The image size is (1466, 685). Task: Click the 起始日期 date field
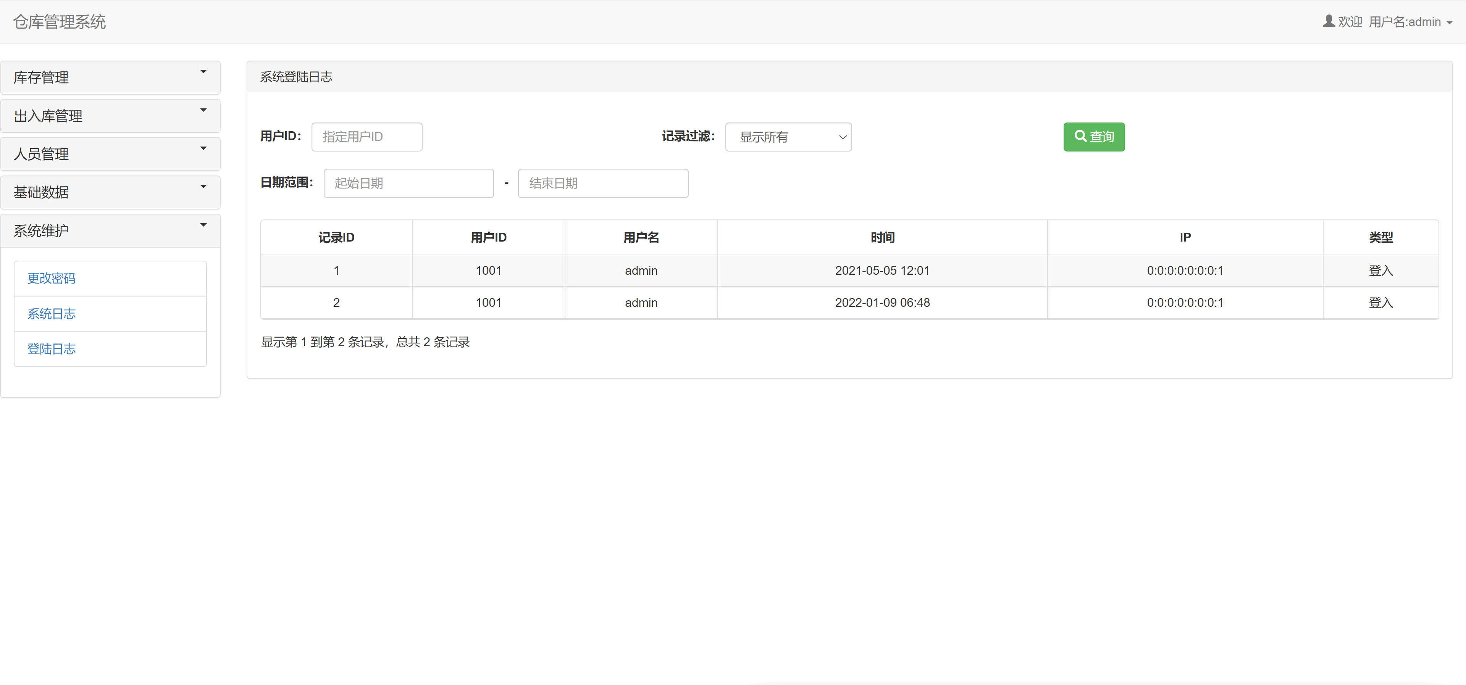coord(408,183)
